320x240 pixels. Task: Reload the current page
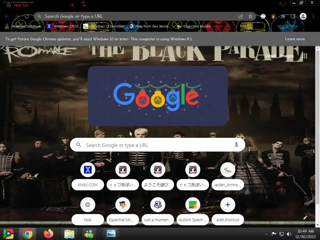tap(27, 16)
